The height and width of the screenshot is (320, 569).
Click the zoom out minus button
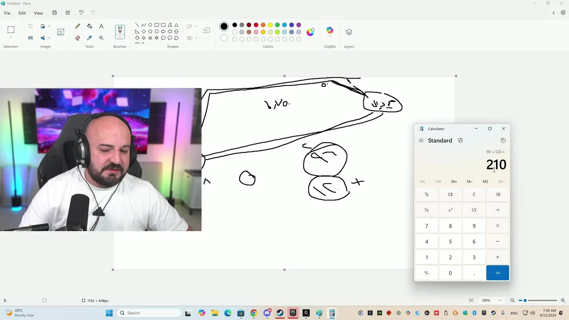pyautogui.click(x=513, y=300)
